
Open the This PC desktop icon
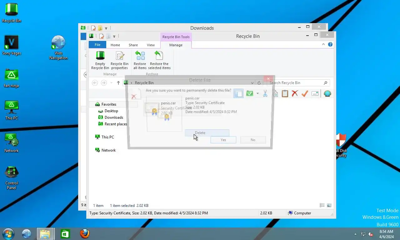click(12, 110)
